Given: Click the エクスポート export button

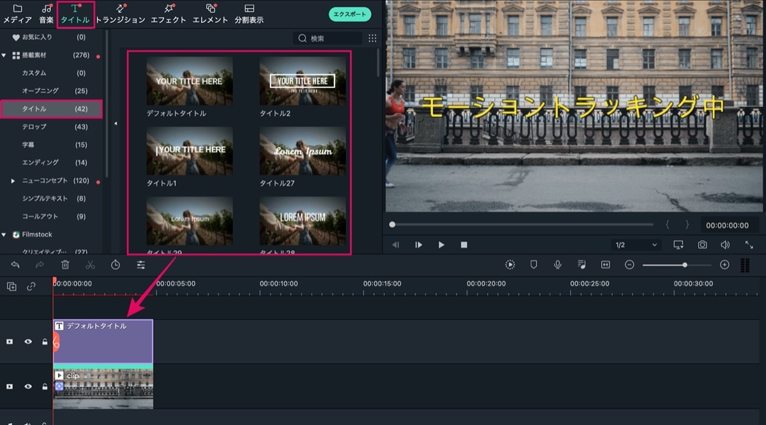Looking at the screenshot, I should pyautogui.click(x=350, y=14).
